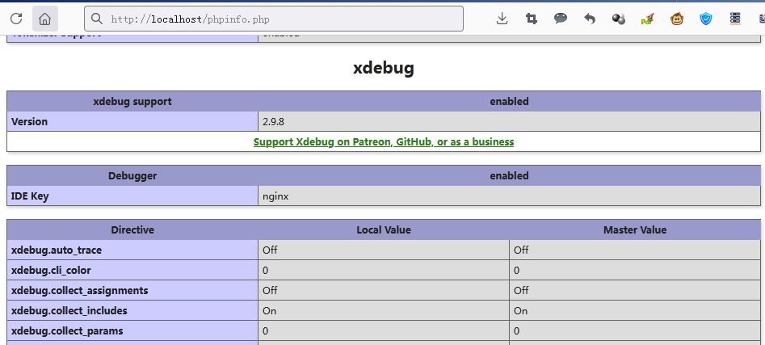765x345 pixels.
Task: Click local value 0 for xdebug.cli_color
Action: (x=266, y=271)
